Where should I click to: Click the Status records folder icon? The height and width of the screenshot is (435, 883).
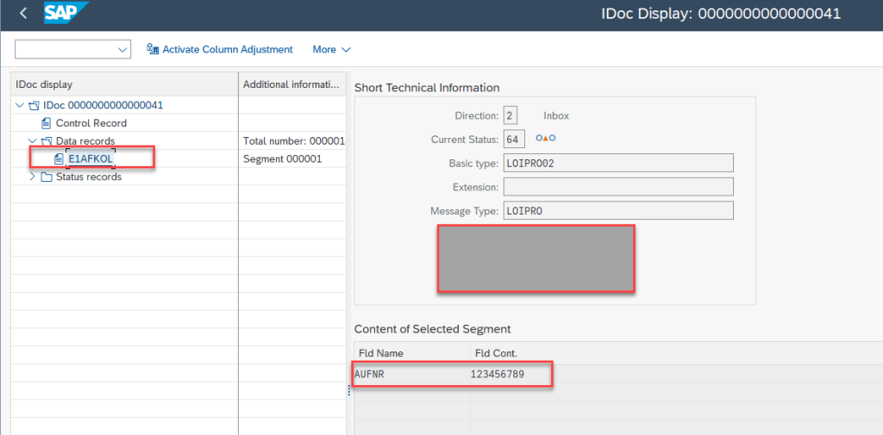pos(47,177)
